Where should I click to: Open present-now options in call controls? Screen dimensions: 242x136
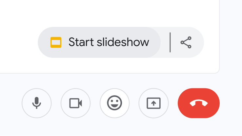(153, 103)
